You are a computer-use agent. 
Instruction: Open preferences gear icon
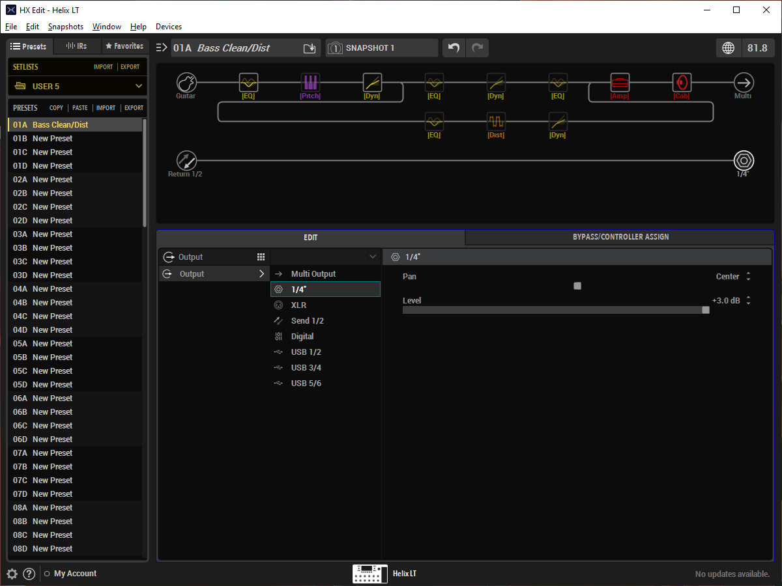coord(12,574)
